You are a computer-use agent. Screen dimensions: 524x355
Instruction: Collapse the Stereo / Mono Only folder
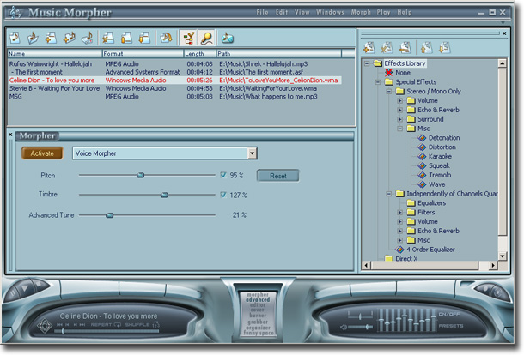pyautogui.click(x=388, y=91)
